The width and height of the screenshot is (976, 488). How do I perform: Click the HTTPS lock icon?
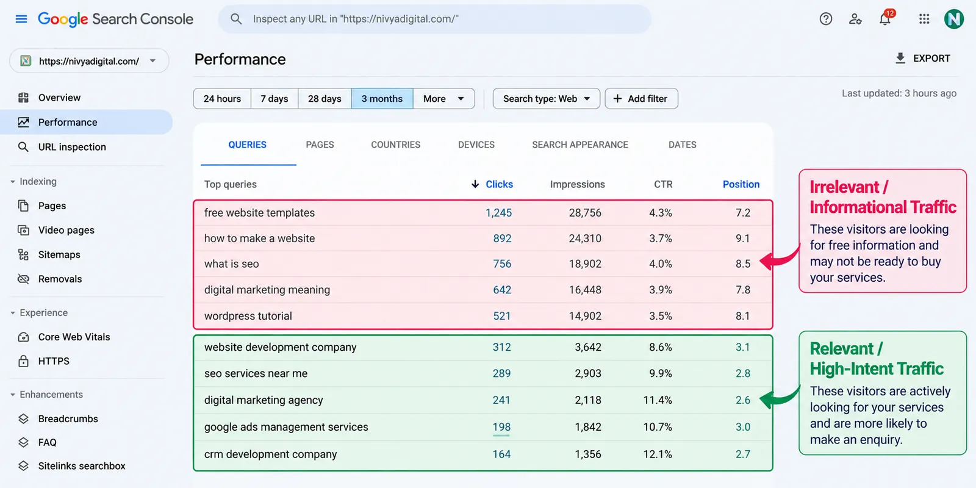(23, 361)
